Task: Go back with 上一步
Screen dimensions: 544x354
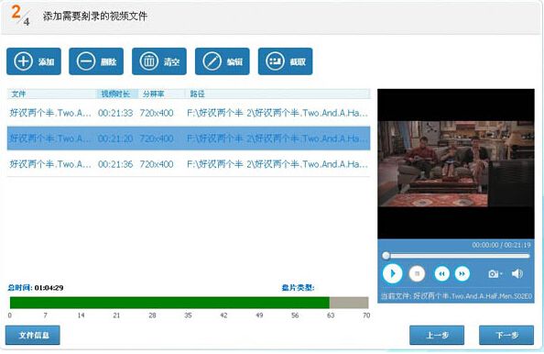Action: point(437,335)
